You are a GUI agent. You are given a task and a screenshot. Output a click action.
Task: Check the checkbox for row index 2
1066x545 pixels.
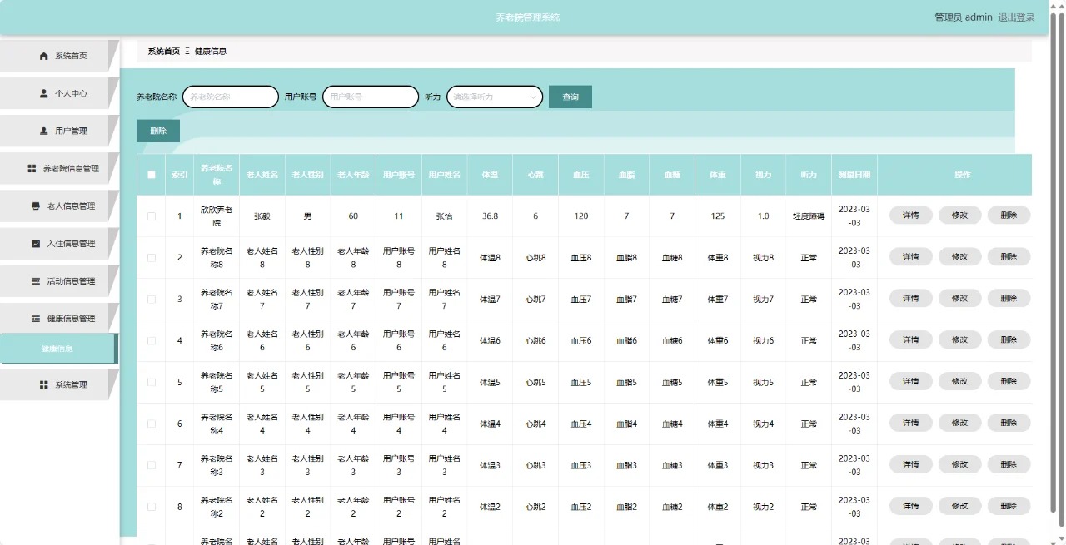point(151,258)
